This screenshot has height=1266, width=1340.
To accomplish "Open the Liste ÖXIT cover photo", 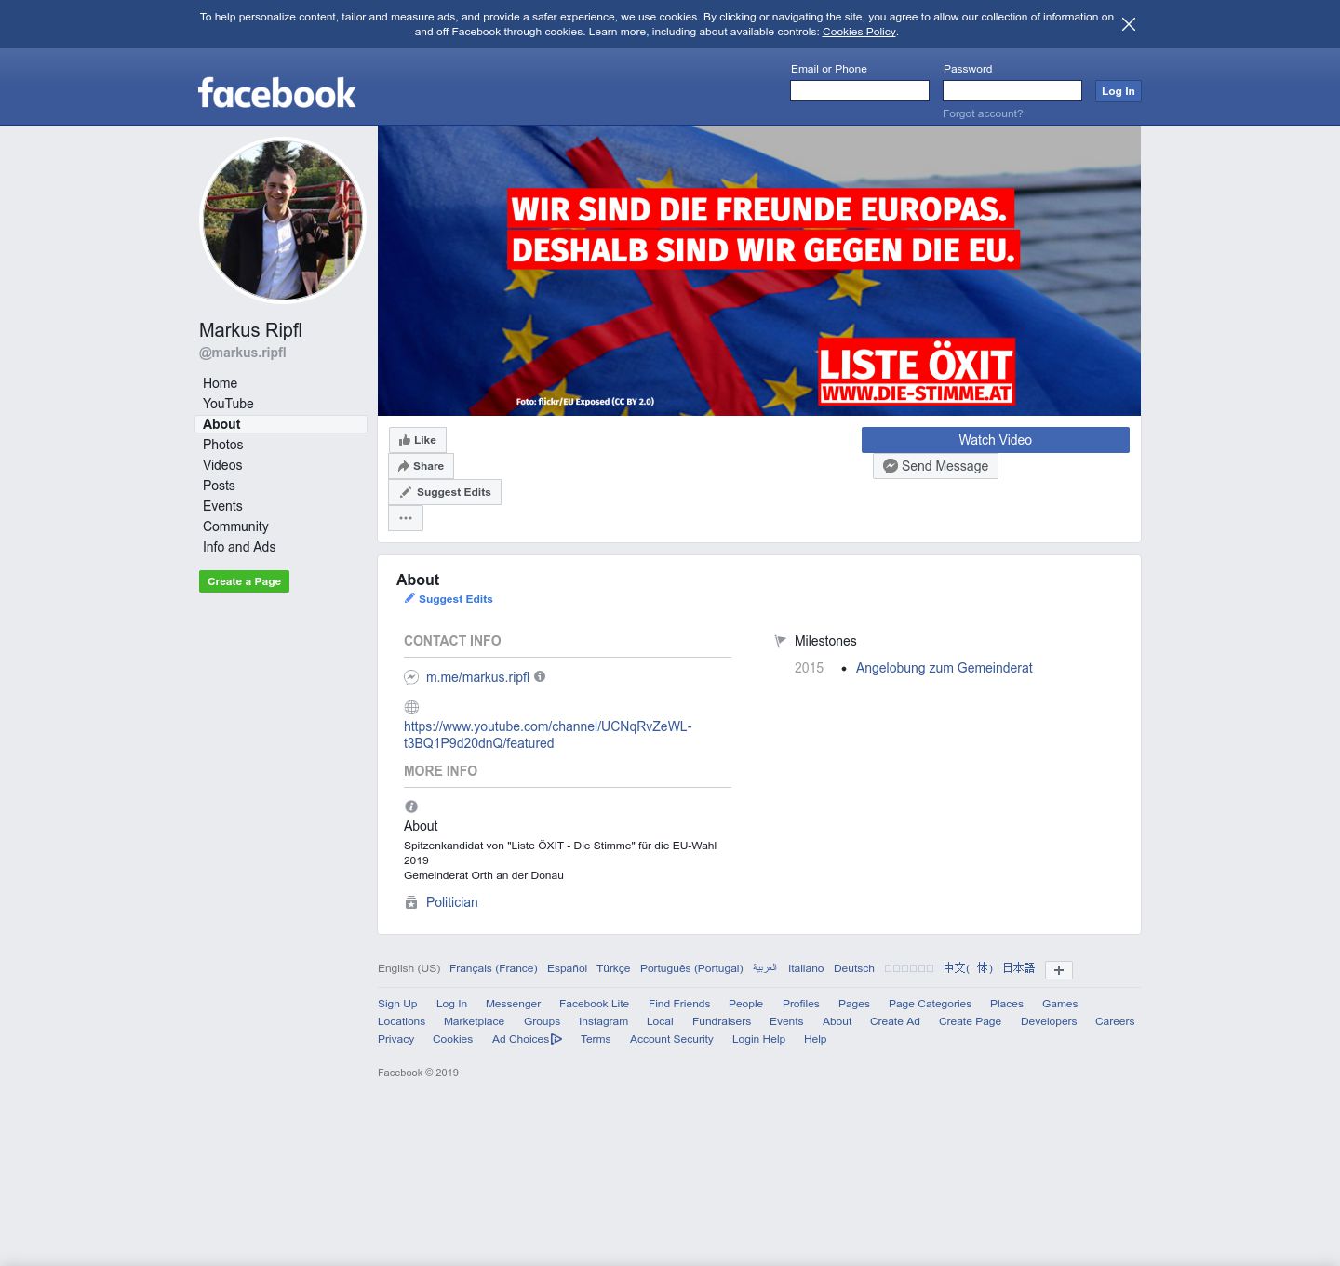I will 759,271.
